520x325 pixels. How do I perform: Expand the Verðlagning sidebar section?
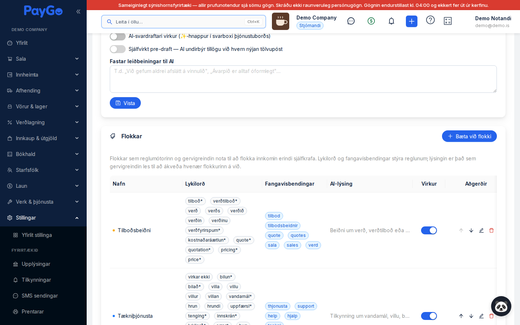click(43, 122)
